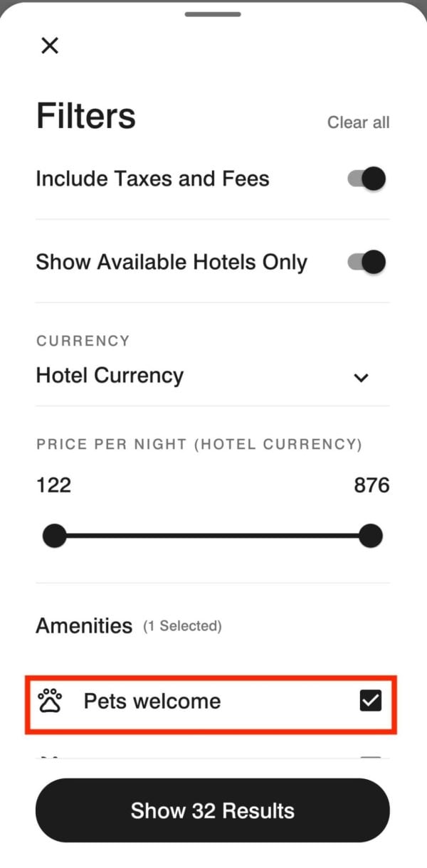Uncheck the Pets welcome checkbox
Viewport: 427px width, 868px height.
click(371, 702)
